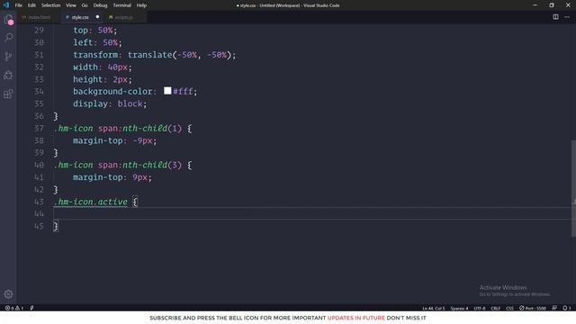Viewport: 576px width, 324px height.
Task: Click line number 43 in gutter
Action: (39, 202)
